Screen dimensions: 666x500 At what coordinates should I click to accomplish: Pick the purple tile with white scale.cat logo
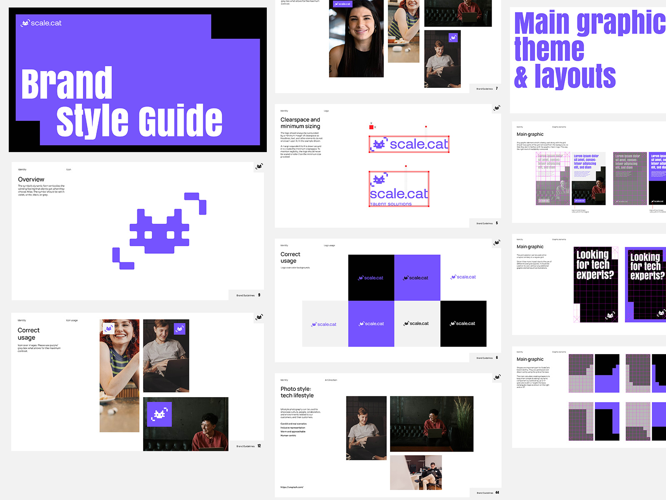tap(371, 324)
